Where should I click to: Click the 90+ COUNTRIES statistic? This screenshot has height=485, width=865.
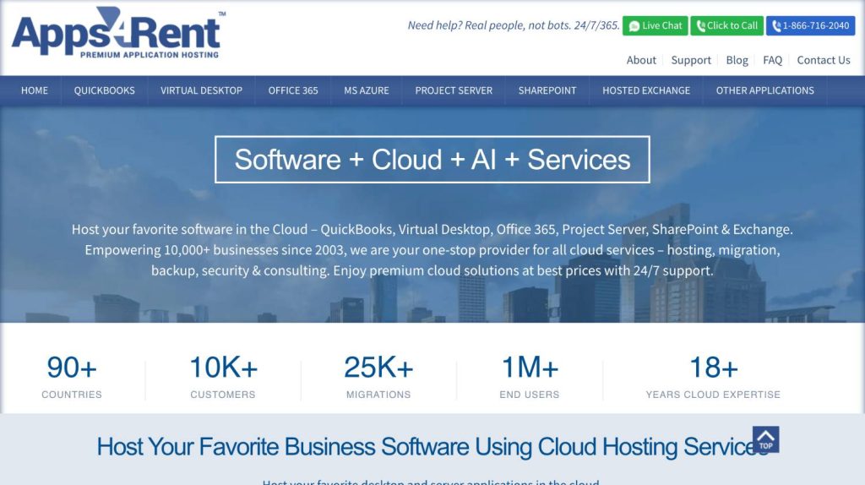(72, 377)
